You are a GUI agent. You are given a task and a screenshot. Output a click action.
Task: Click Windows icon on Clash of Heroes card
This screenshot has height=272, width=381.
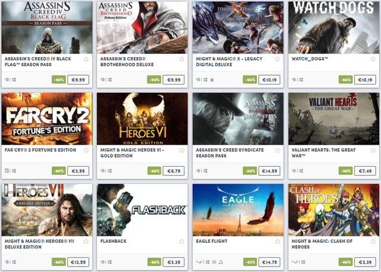303,262
